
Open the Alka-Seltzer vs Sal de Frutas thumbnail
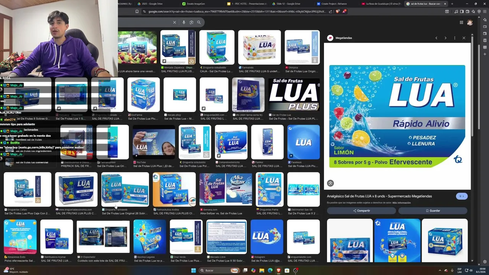(x=226, y=189)
